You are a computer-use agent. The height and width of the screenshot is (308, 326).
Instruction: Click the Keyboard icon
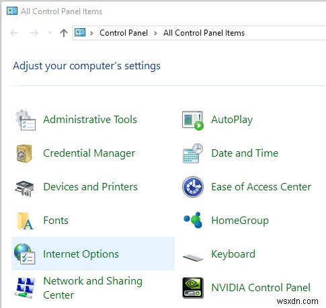(193, 258)
